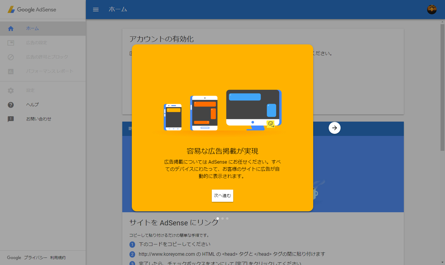Screen dimensions: 445x265
Task: Click the 設定 gear icon
Action: [11, 91]
